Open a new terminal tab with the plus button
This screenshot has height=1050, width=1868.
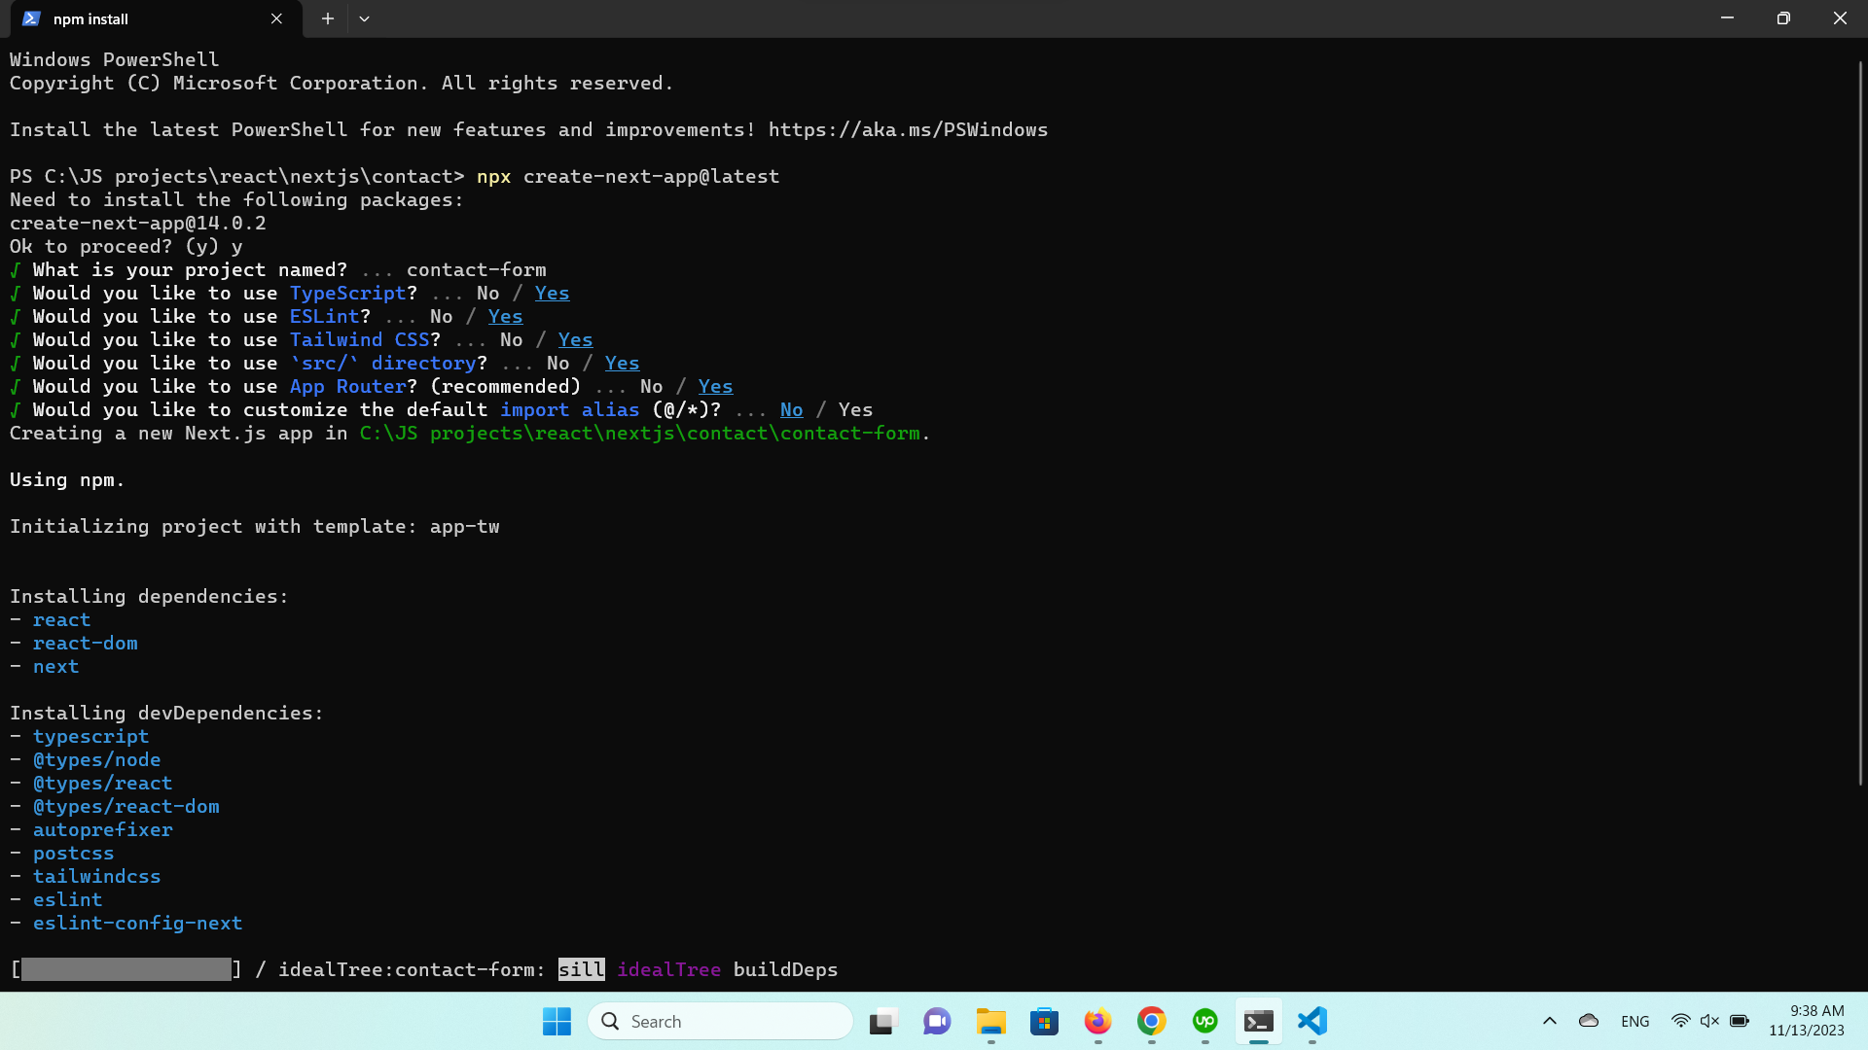click(327, 18)
